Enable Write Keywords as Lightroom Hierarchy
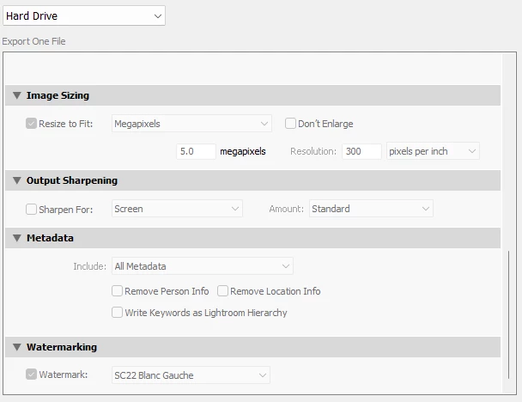 [118, 313]
